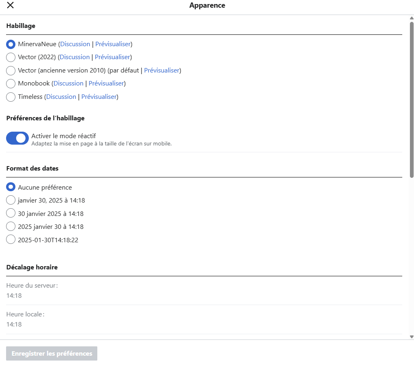The image size is (414, 365).
Task: Open the Monobook Discussion link
Action: 69,83
